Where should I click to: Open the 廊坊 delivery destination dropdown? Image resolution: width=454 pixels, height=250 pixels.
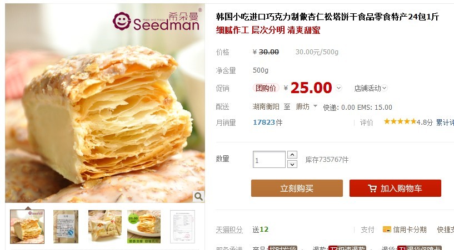click(x=307, y=106)
